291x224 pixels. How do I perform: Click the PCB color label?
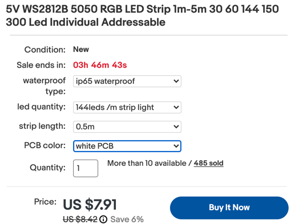(45, 145)
